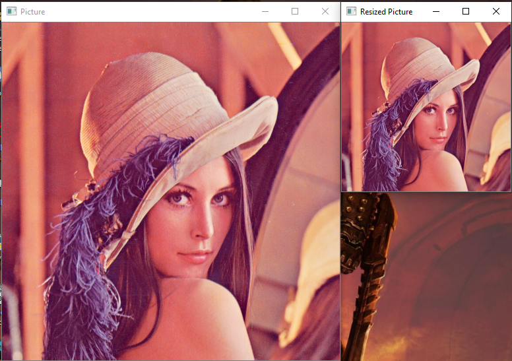Close the Picture window
The width and height of the screenshot is (512, 361).
[325, 11]
